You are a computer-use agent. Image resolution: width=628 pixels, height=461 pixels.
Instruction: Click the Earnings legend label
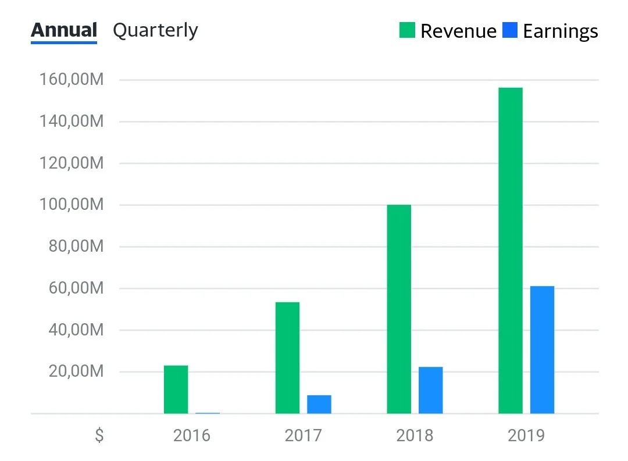click(561, 31)
